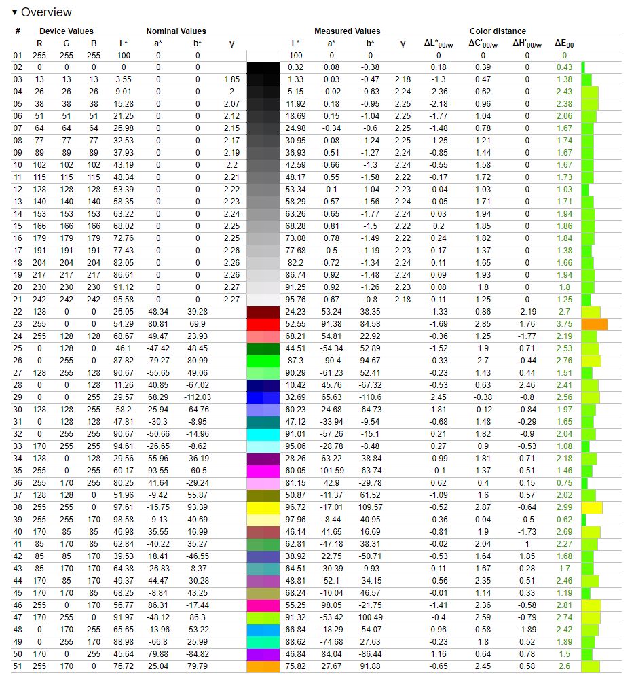Select the hot pink swatch in row 46
Viewport: 634px width, 682px height.
click(x=263, y=605)
